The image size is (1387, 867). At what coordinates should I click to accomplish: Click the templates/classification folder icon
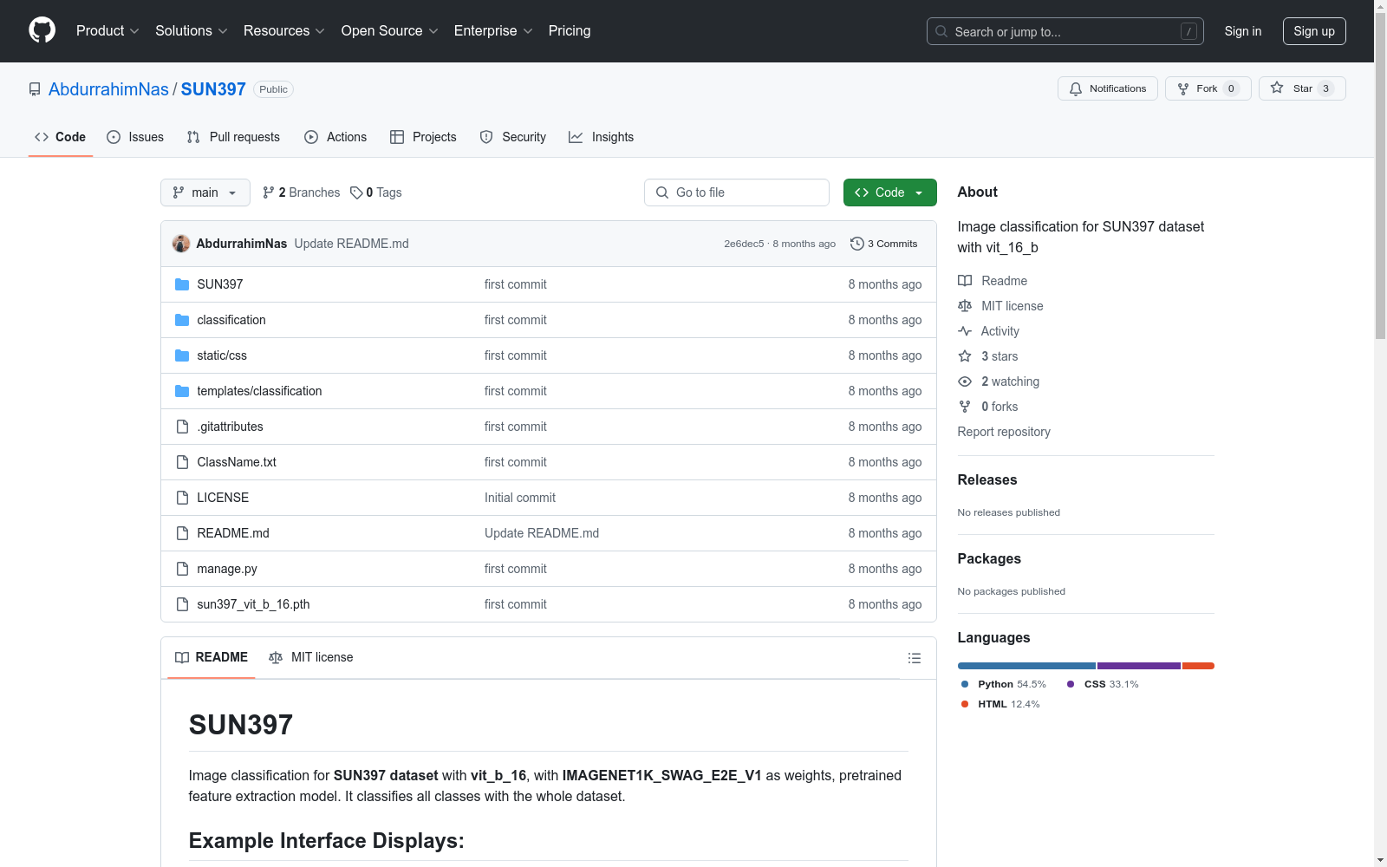click(x=182, y=391)
